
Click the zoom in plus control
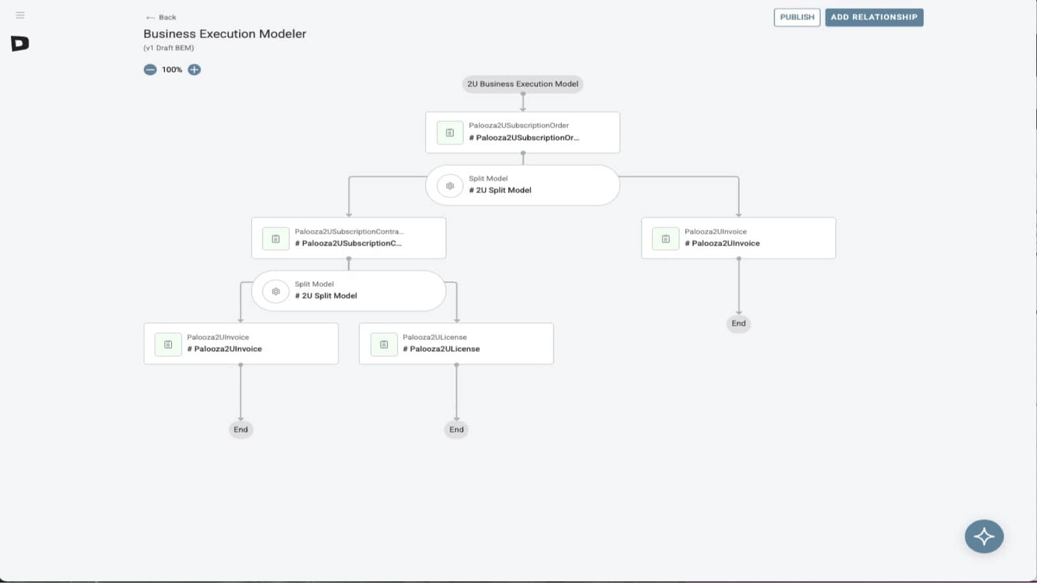coord(193,69)
